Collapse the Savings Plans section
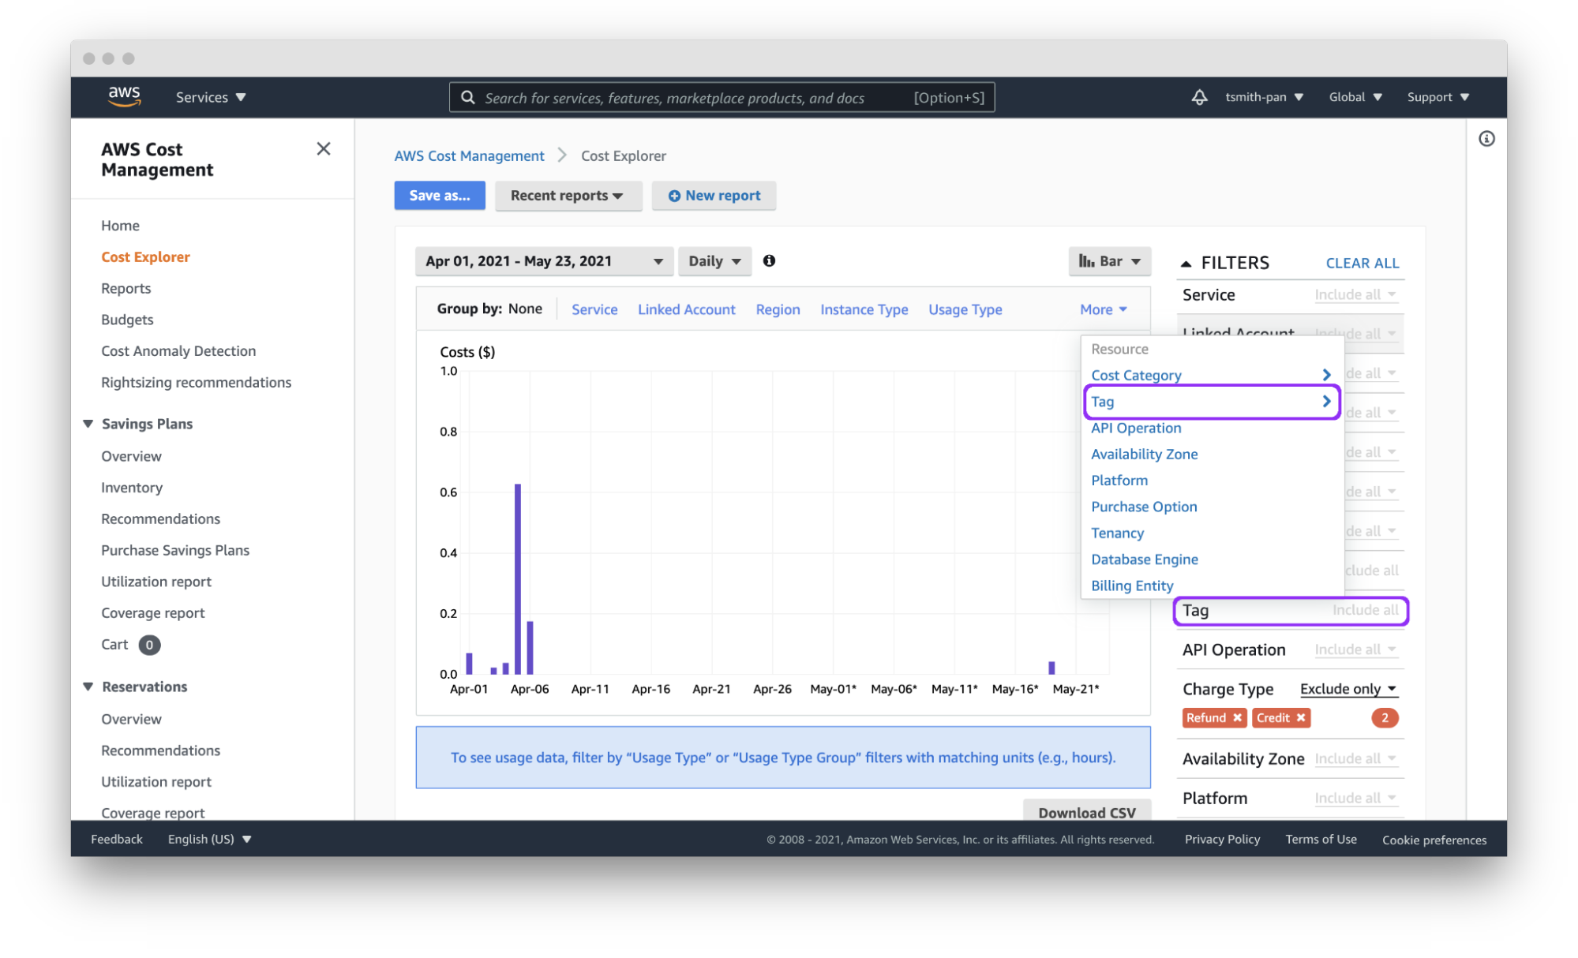Image resolution: width=1578 pixels, height=958 pixels. [x=88, y=424]
